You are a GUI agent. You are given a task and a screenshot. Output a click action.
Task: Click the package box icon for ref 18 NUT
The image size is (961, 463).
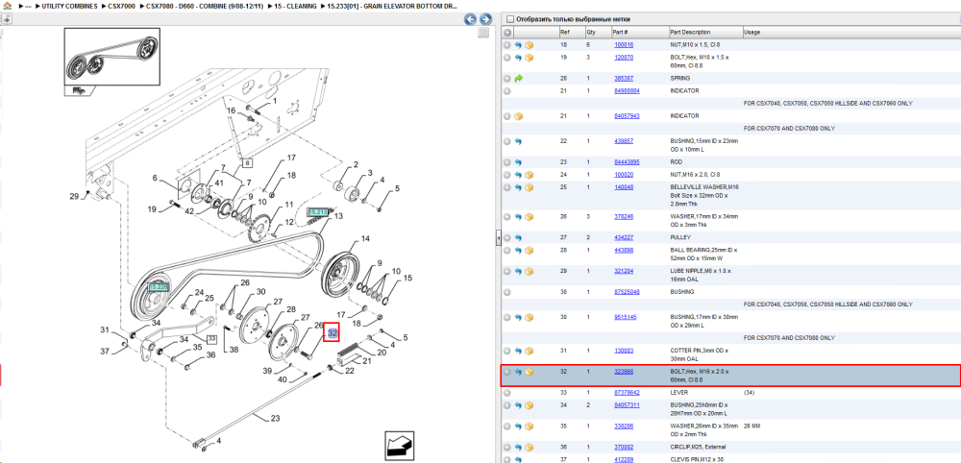[529, 45]
